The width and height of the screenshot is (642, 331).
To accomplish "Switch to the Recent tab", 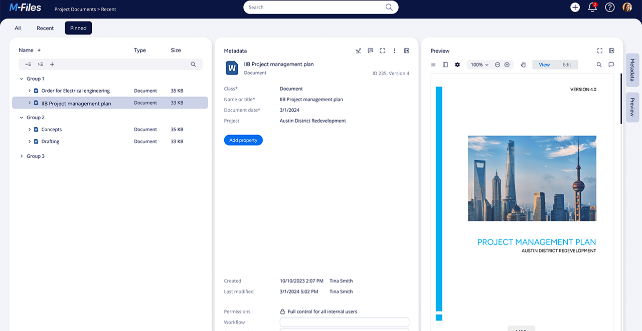I will click(x=45, y=28).
